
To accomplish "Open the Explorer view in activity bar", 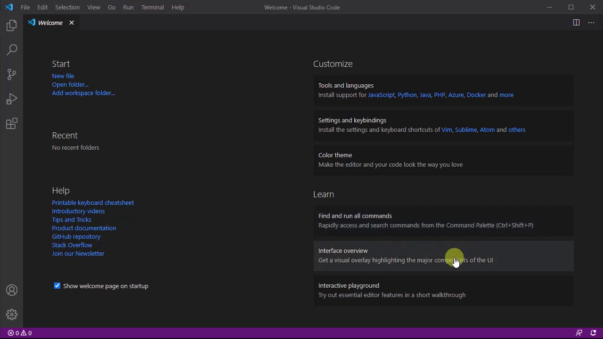I will [12, 25].
